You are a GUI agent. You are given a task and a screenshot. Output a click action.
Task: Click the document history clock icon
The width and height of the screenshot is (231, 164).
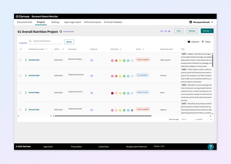click(61, 31)
